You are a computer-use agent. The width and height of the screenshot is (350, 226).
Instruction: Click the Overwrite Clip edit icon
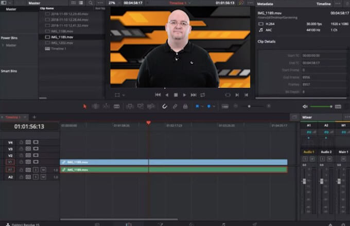(x=141, y=106)
